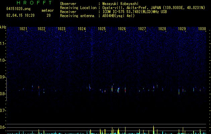Click the 1030 time marker

click(x=202, y=28)
